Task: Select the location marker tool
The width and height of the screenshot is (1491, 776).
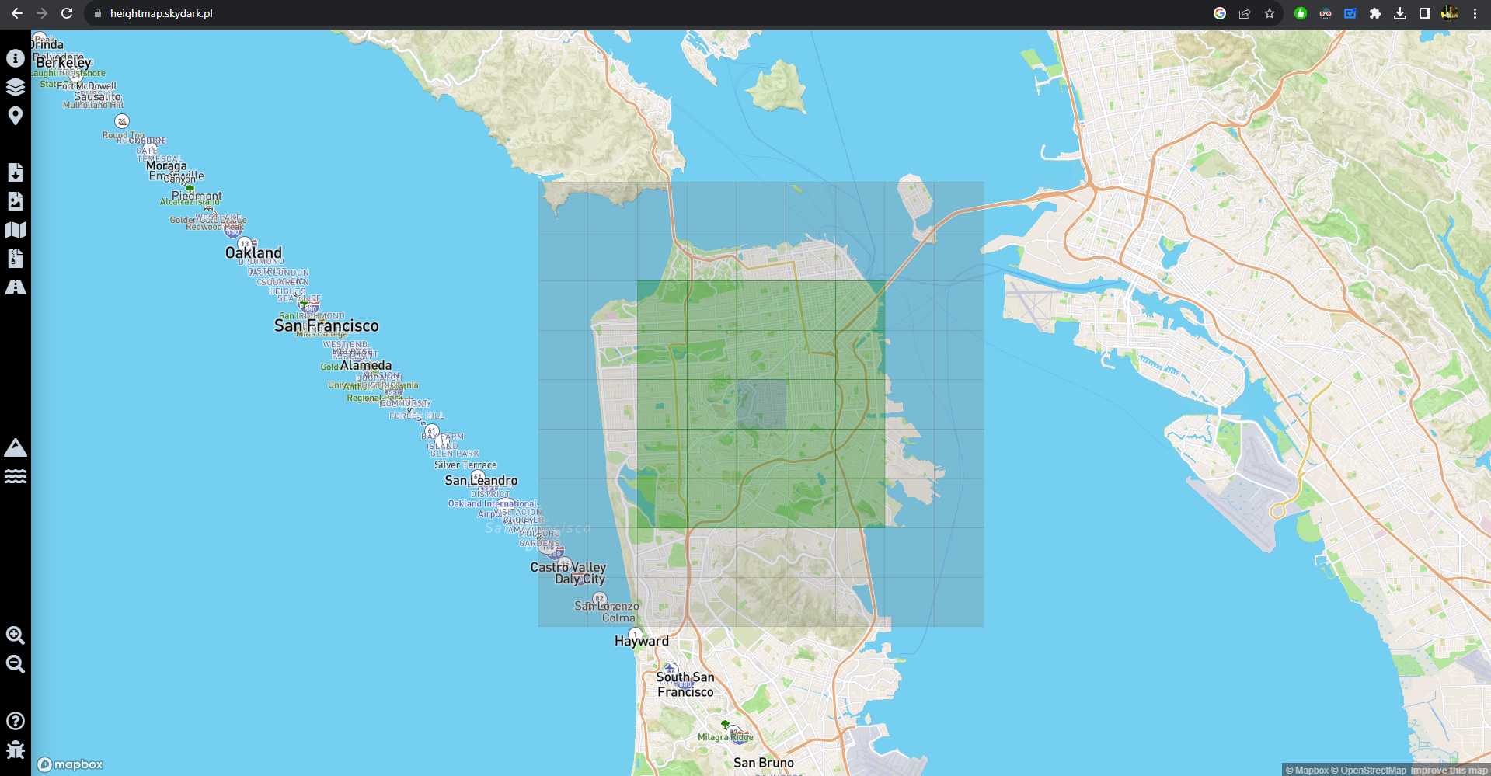Action: click(14, 116)
